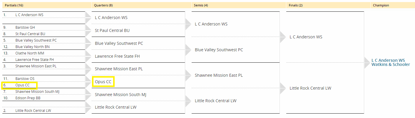Click the arrow next to Blue Valley Southwest PC in Semis
The height and width of the screenshot is (118, 415).
(188, 50)
